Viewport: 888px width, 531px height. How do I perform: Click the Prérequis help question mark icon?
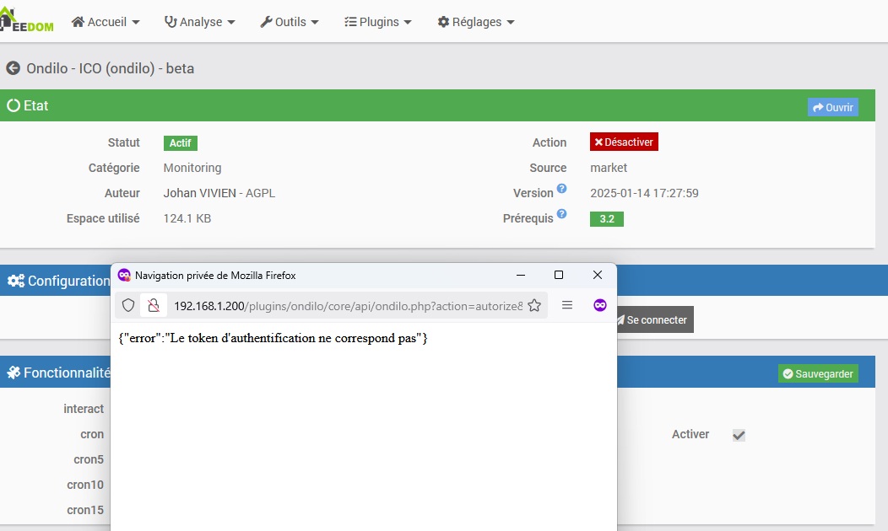pyautogui.click(x=561, y=214)
